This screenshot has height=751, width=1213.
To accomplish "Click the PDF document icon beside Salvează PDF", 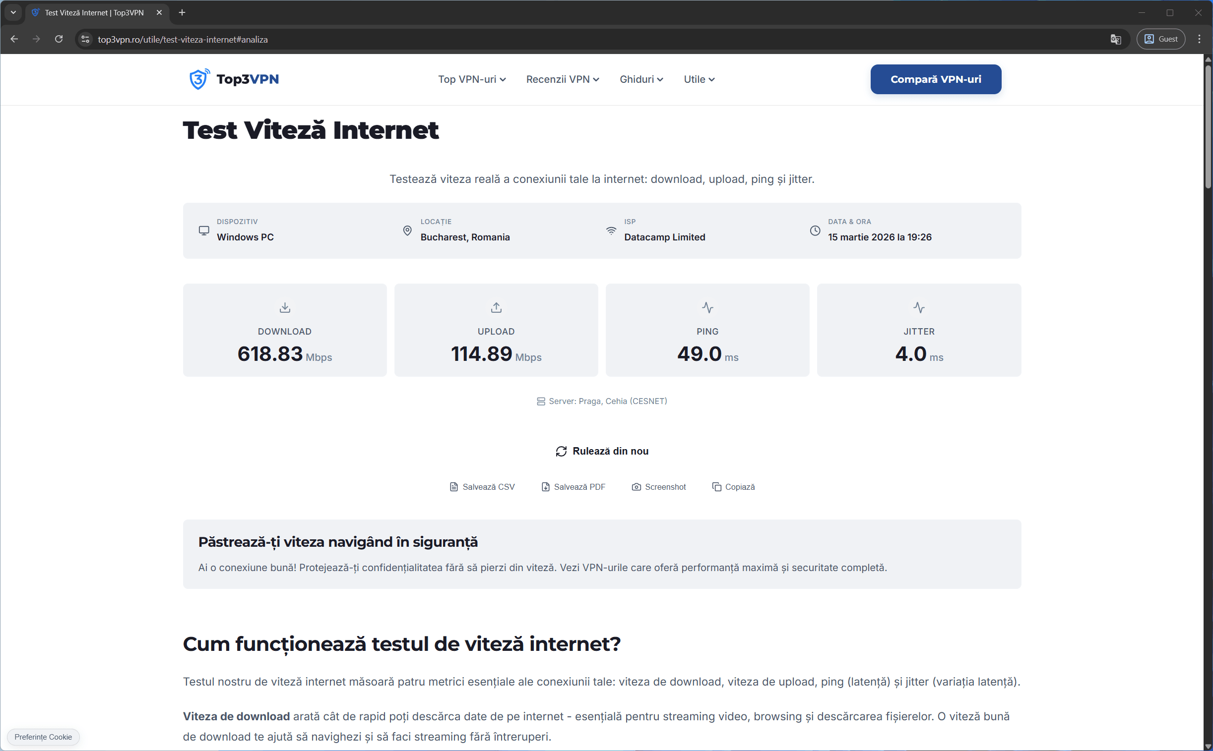I will (x=545, y=487).
